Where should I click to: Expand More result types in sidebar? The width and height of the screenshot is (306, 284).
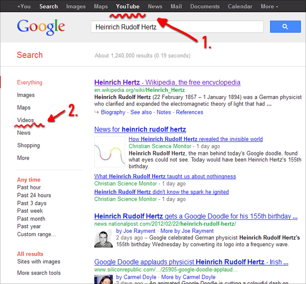(x=23, y=158)
